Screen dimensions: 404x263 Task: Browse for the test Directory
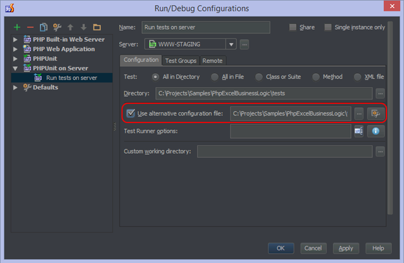pos(380,93)
